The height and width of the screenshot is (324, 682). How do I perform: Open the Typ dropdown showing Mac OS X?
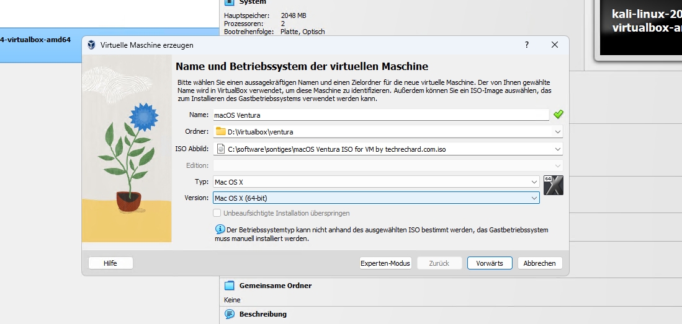[x=376, y=182]
